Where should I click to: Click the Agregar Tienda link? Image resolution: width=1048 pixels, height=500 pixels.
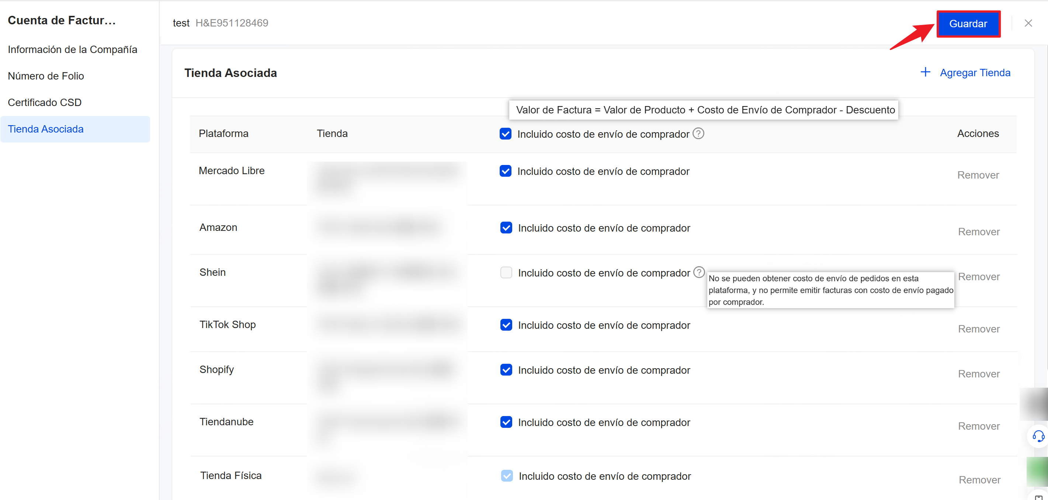975,73
